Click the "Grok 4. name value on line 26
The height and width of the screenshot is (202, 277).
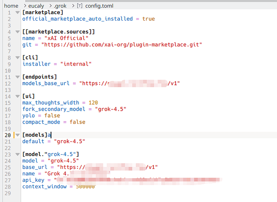[x=57, y=174]
